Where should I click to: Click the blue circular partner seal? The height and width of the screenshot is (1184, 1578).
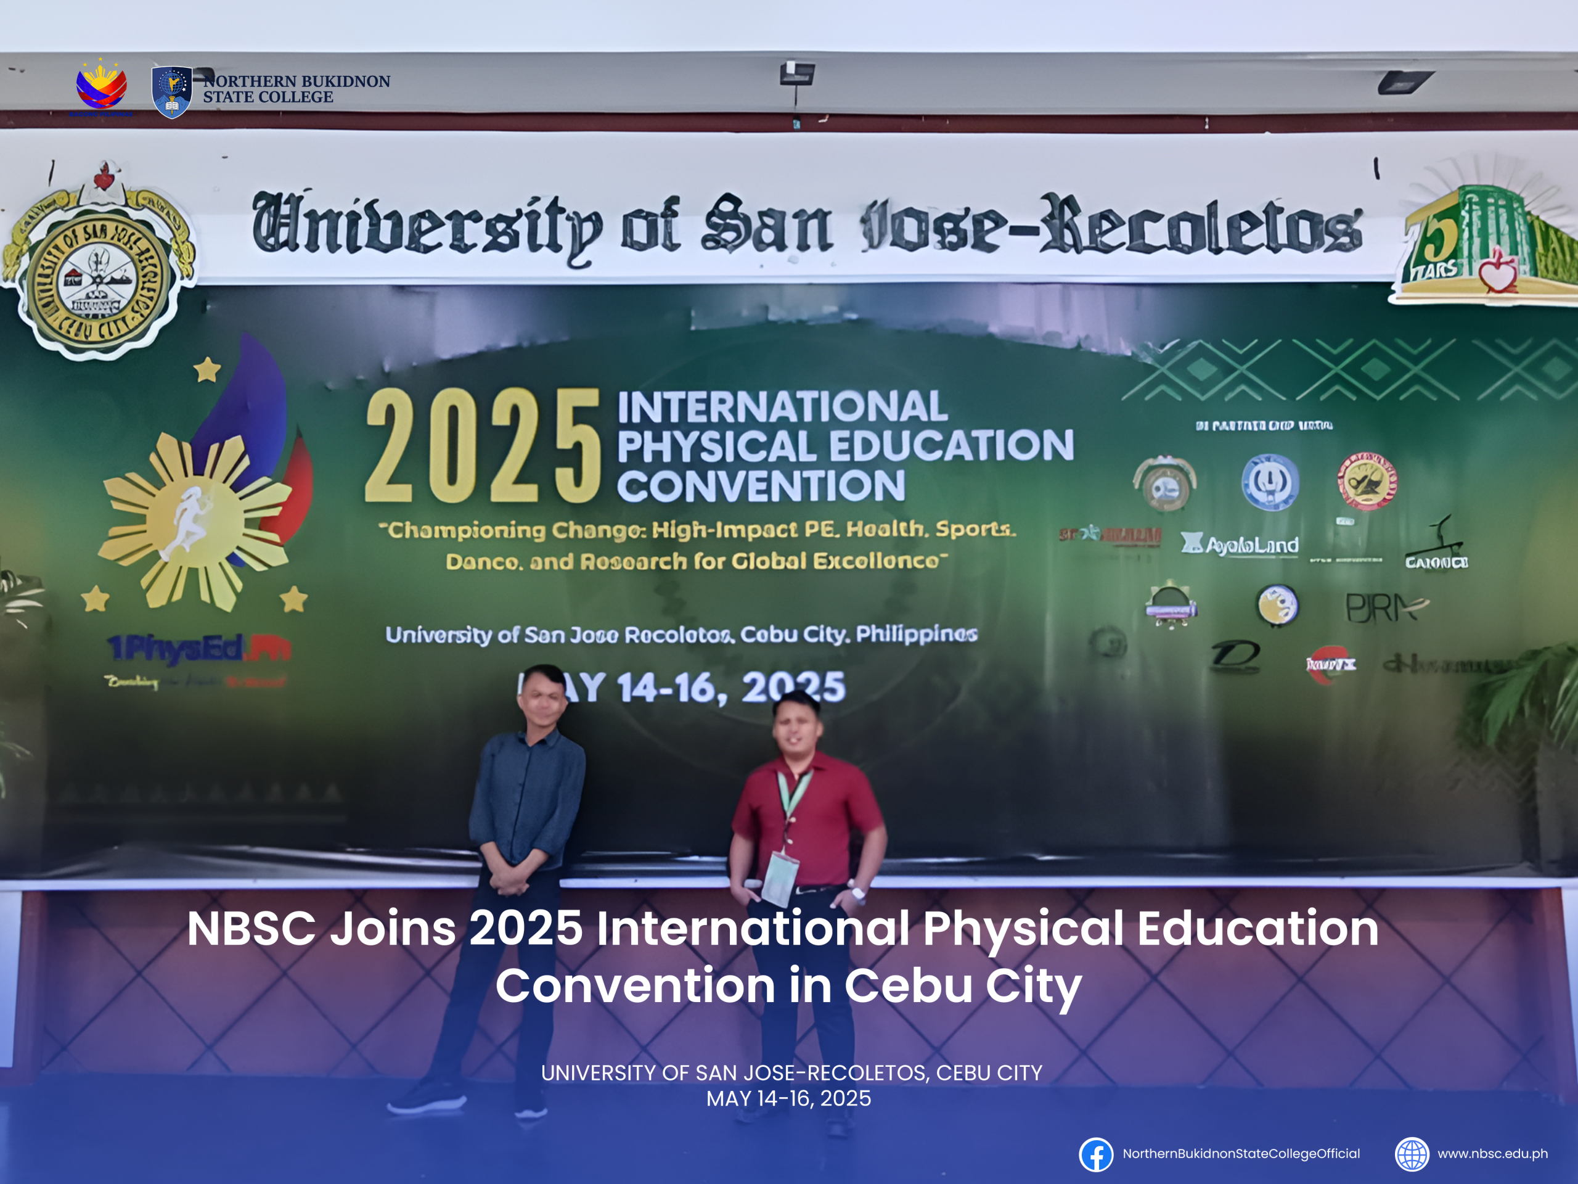tap(1270, 482)
